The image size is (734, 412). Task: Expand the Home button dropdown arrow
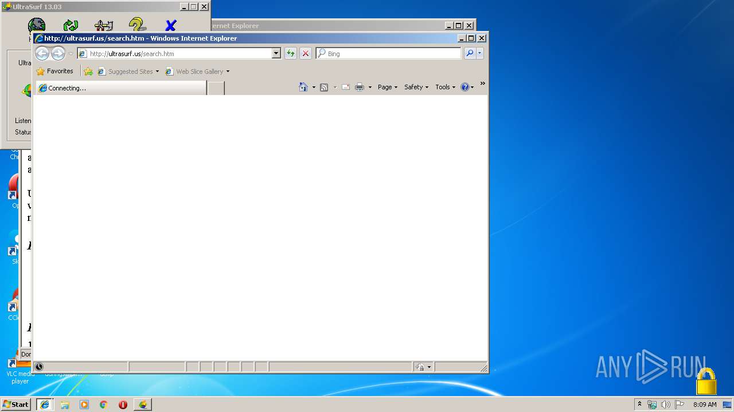tap(314, 87)
